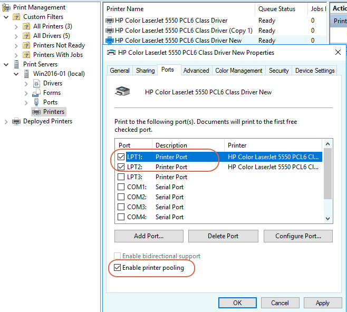Expand the Printers With Jobs node
347x312 pixels.
[x=16, y=55]
